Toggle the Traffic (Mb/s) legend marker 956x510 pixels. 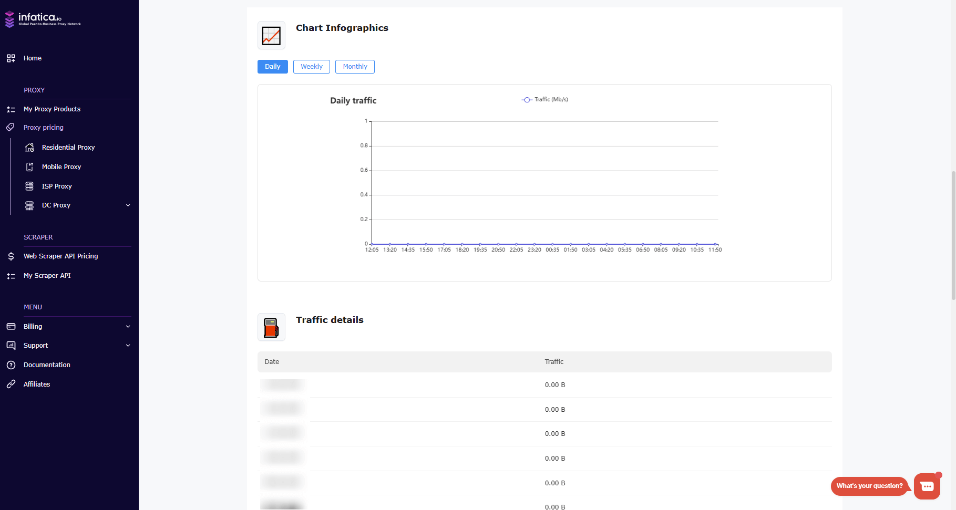pos(527,100)
